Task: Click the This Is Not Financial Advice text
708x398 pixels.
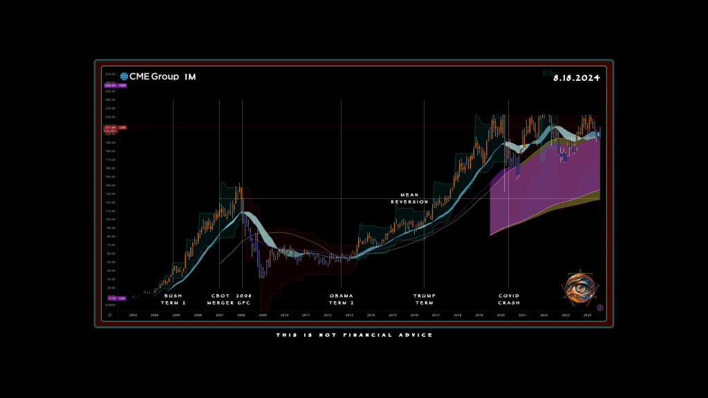Action: pyautogui.click(x=353, y=335)
